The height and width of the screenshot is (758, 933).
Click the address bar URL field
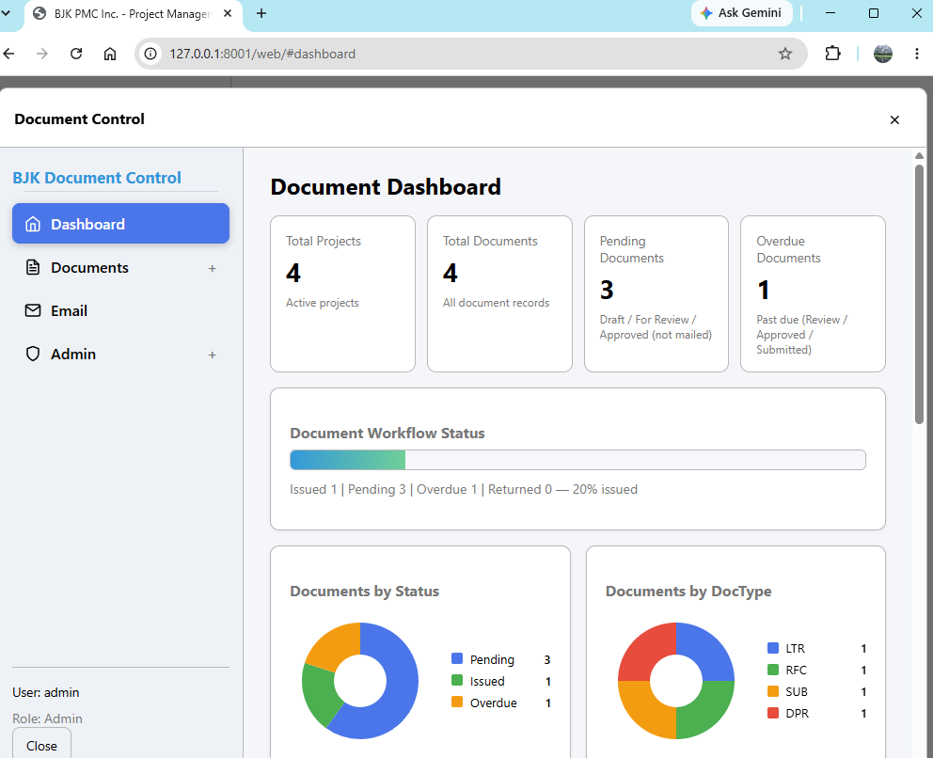click(470, 54)
